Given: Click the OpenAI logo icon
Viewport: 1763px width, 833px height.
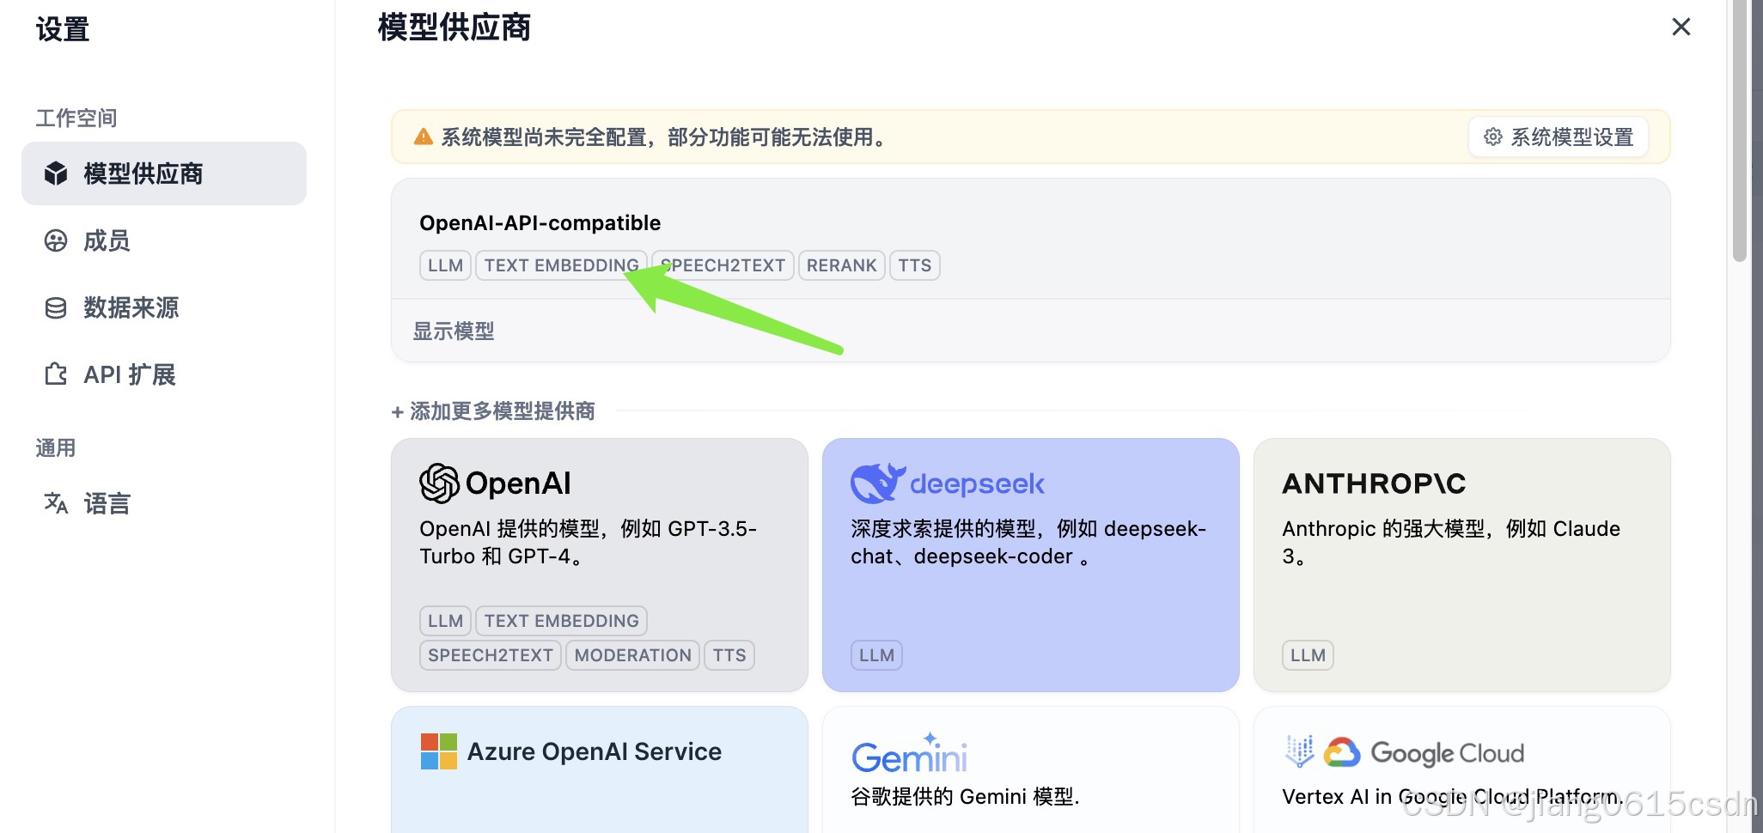Looking at the screenshot, I should (440, 483).
